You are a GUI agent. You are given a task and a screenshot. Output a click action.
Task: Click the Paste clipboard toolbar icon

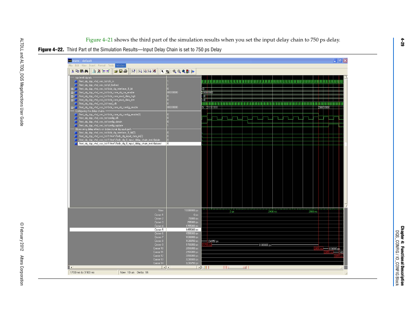(82, 71)
